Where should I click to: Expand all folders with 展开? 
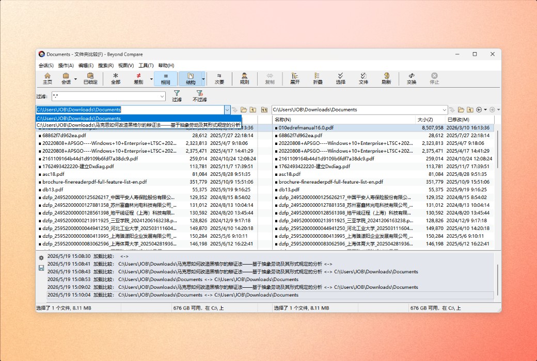coord(294,78)
